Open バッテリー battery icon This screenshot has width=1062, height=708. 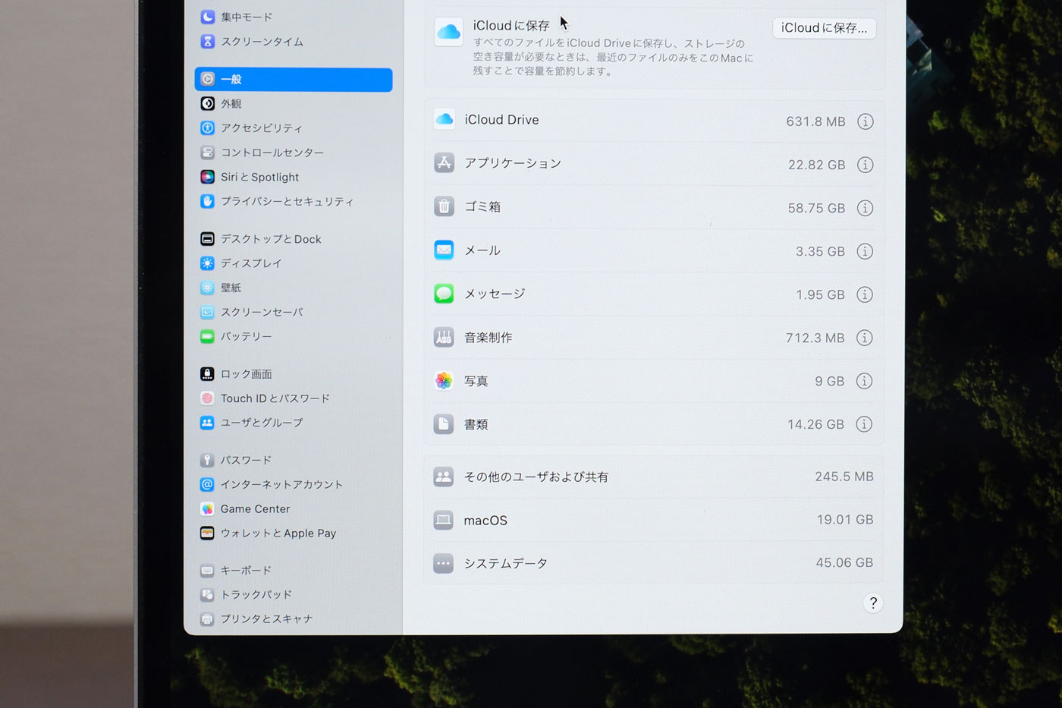click(x=207, y=336)
